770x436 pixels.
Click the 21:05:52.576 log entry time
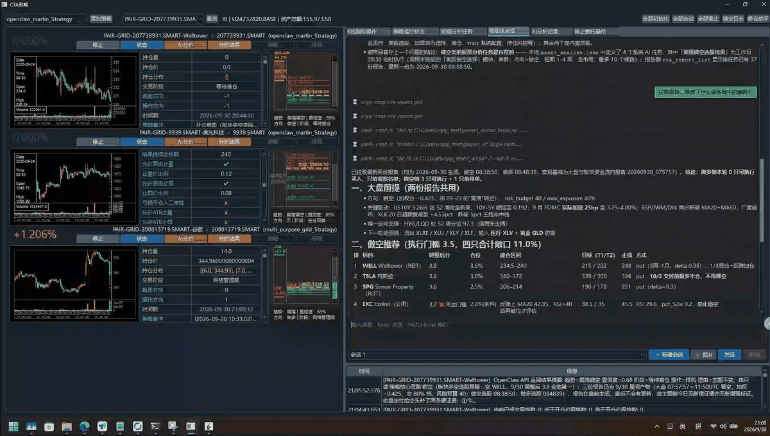point(364,390)
